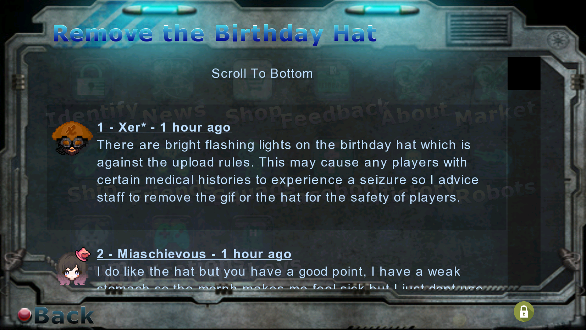Click the left cyan light bar
The height and width of the screenshot is (330, 586).
[x=159, y=10]
